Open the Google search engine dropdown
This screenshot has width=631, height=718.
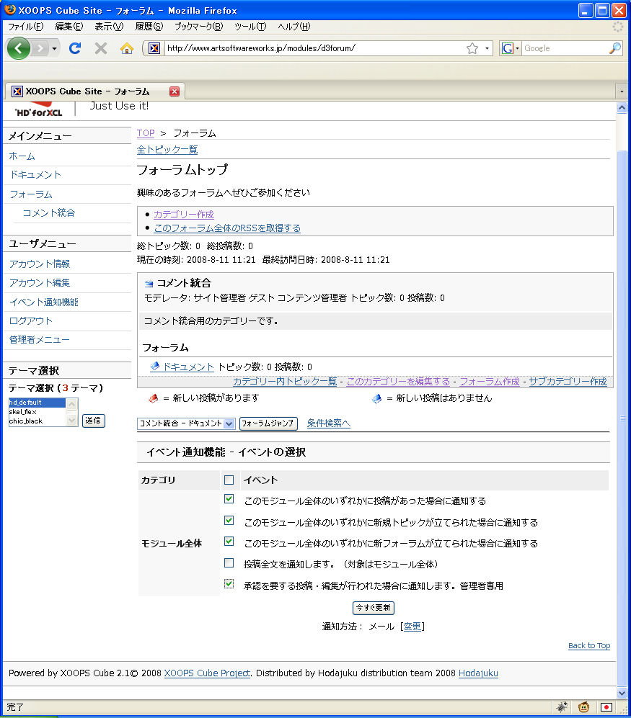coord(511,48)
